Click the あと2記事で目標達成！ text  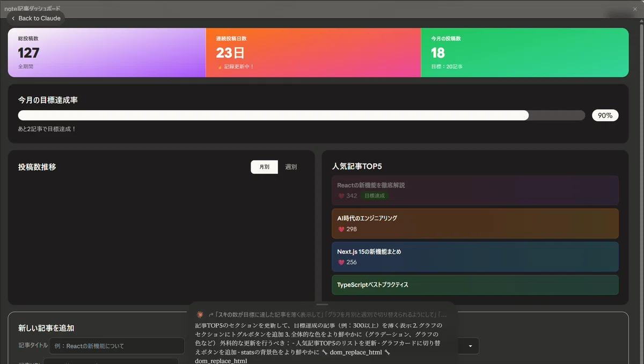47,129
